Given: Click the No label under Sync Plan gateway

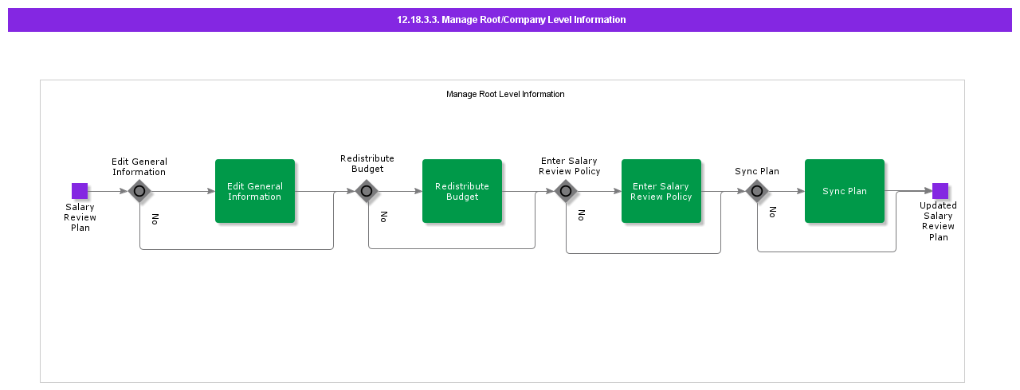Looking at the screenshot, I should click(772, 212).
